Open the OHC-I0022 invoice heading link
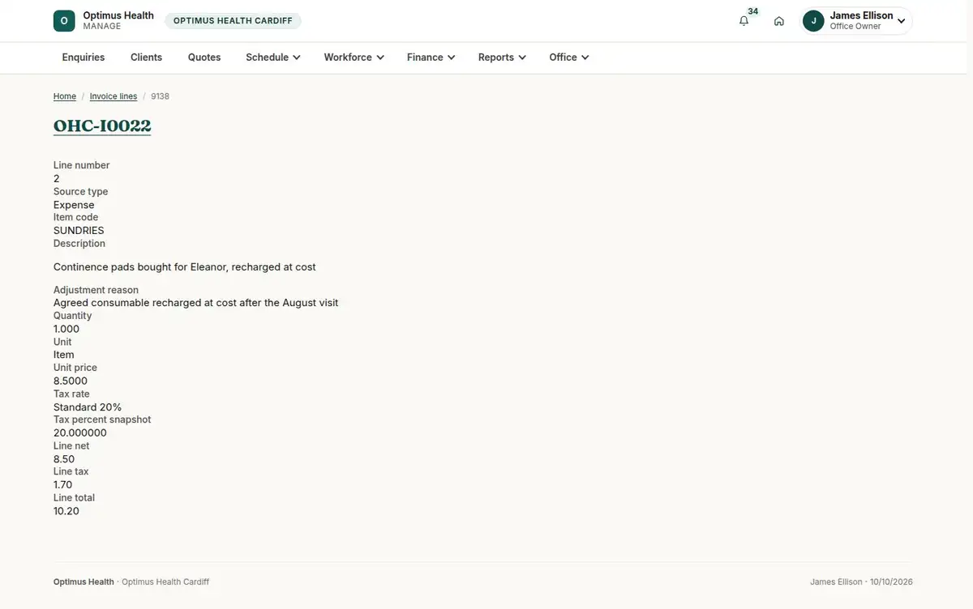Viewport: 973px width, 609px height. [x=102, y=126]
